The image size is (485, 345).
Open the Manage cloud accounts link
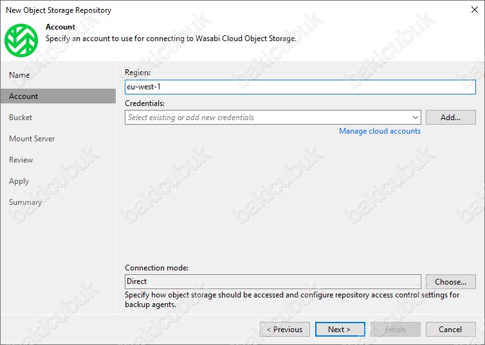pos(380,131)
